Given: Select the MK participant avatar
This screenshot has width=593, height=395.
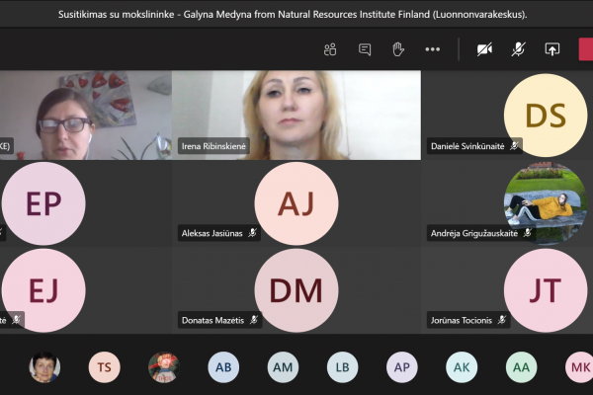Looking at the screenshot, I should (580, 367).
